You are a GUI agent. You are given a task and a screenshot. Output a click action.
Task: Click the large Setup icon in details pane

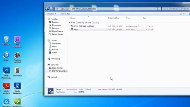tap(50, 91)
